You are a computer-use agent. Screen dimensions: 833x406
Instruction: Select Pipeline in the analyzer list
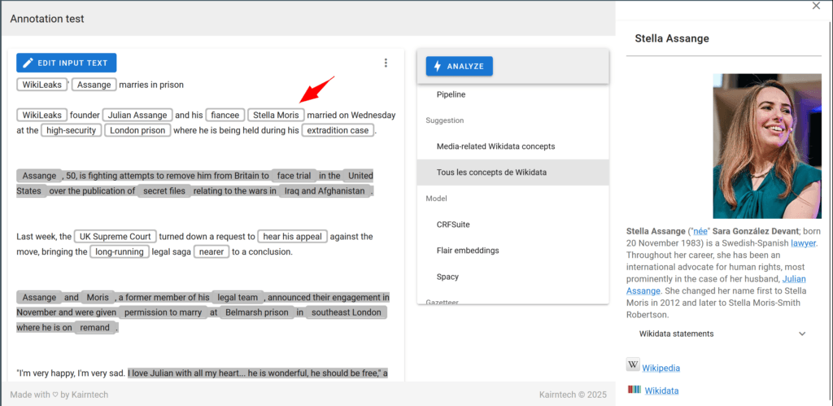[x=512, y=94]
